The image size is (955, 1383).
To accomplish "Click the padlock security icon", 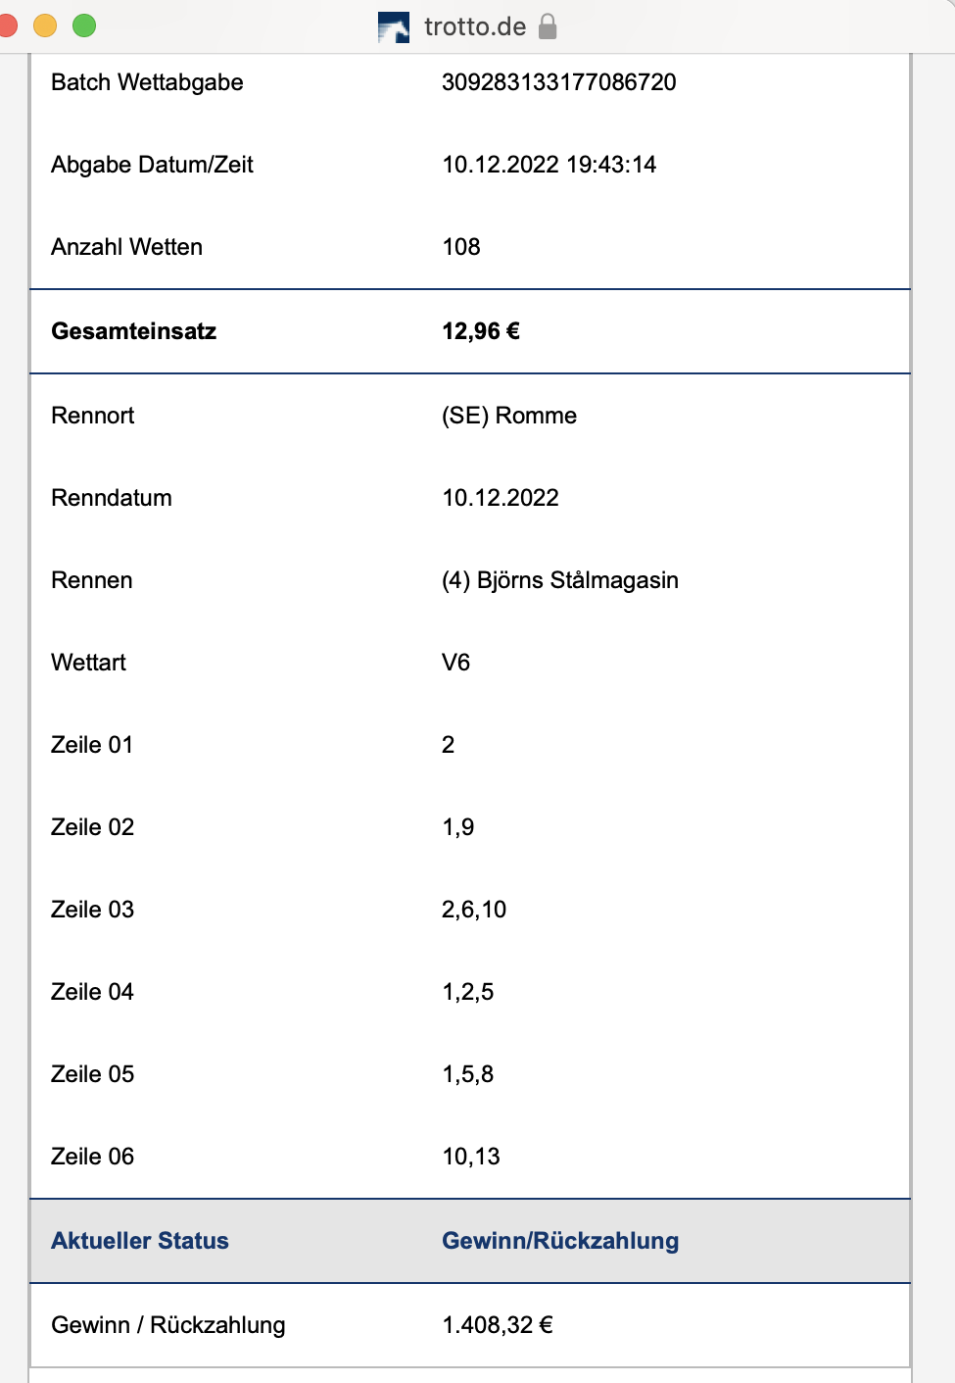I will [x=549, y=26].
